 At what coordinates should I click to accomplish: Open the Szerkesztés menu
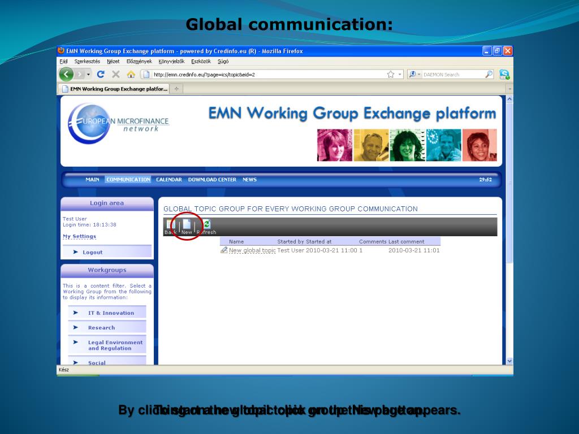pyautogui.click(x=87, y=61)
